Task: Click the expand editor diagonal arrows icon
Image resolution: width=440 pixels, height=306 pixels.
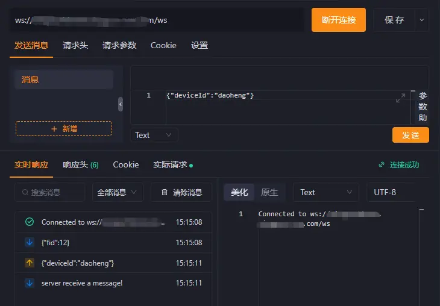Action: click(x=400, y=98)
